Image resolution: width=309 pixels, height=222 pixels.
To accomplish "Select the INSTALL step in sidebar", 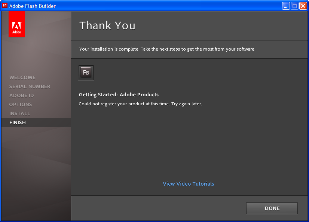I will pos(20,113).
